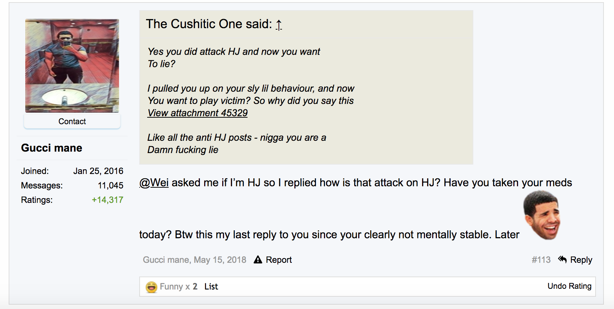
Task: Click The Cushitic One said header
Action: coord(209,24)
